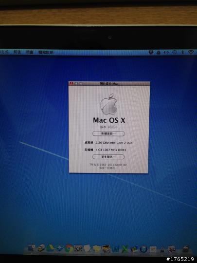
Task: Open the 視窗 menu
Action: pos(30,52)
